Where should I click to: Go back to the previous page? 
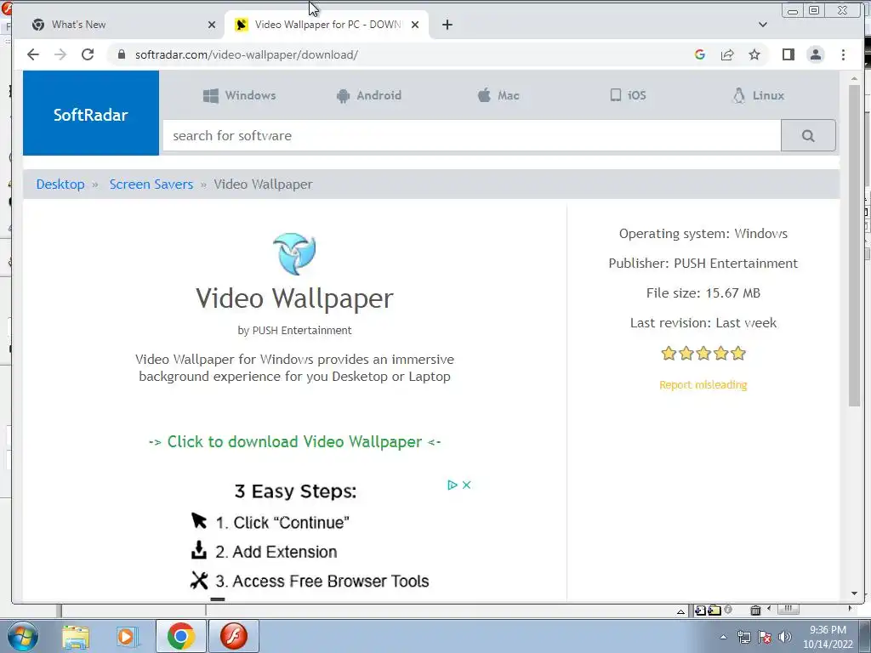click(33, 54)
